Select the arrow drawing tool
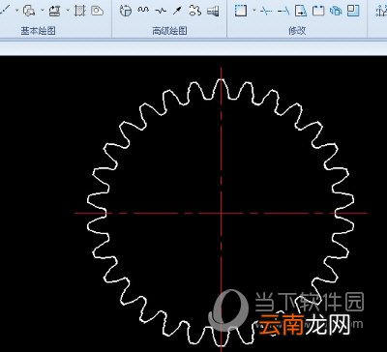Screen dimensions: 387x352 click(177, 11)
